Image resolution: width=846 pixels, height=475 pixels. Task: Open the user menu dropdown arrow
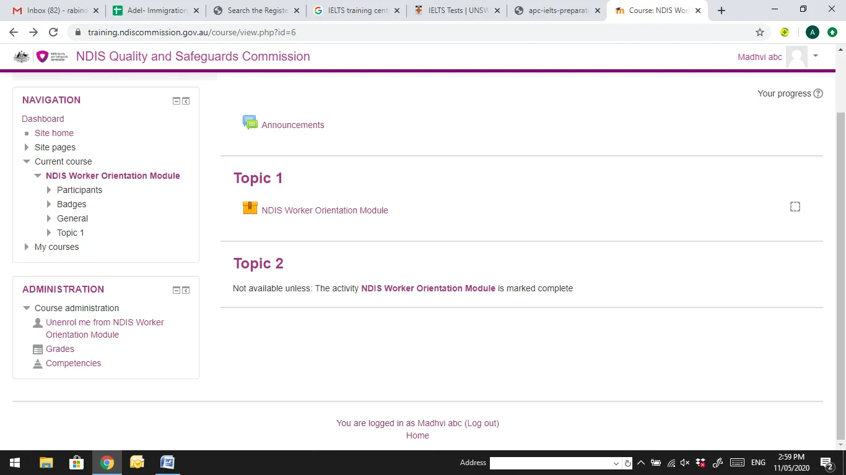816,56
